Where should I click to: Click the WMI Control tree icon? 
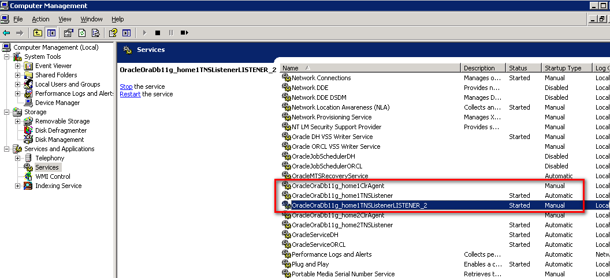[29, 176]
